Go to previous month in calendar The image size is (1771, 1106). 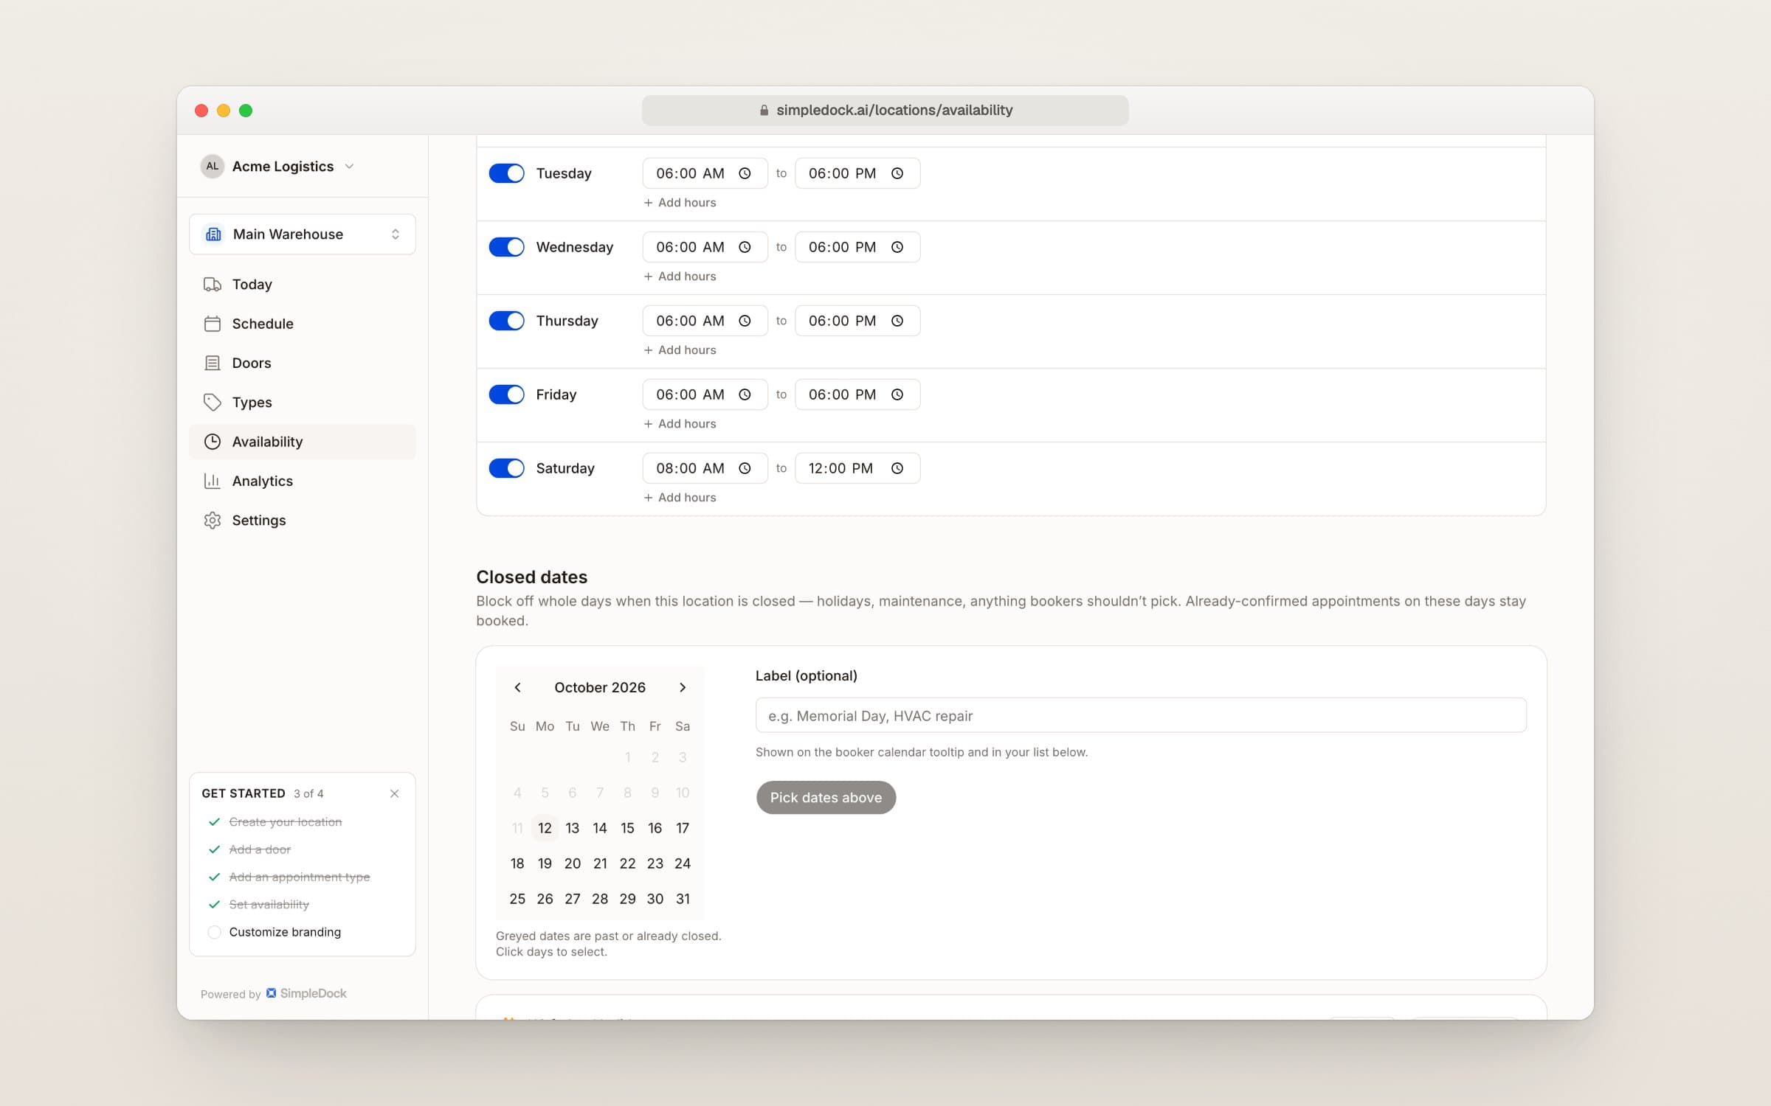click(517, 687)
